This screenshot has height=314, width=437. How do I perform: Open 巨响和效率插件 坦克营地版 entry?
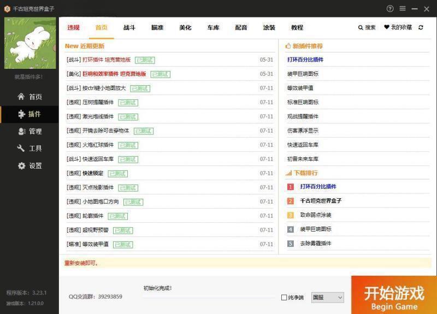click(114, 74)
